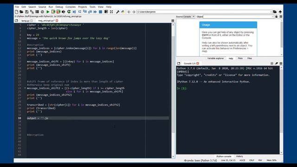Switch to the Variable explorer tab
This screenshot has height=167, width=297.
(x=215, y=58)
